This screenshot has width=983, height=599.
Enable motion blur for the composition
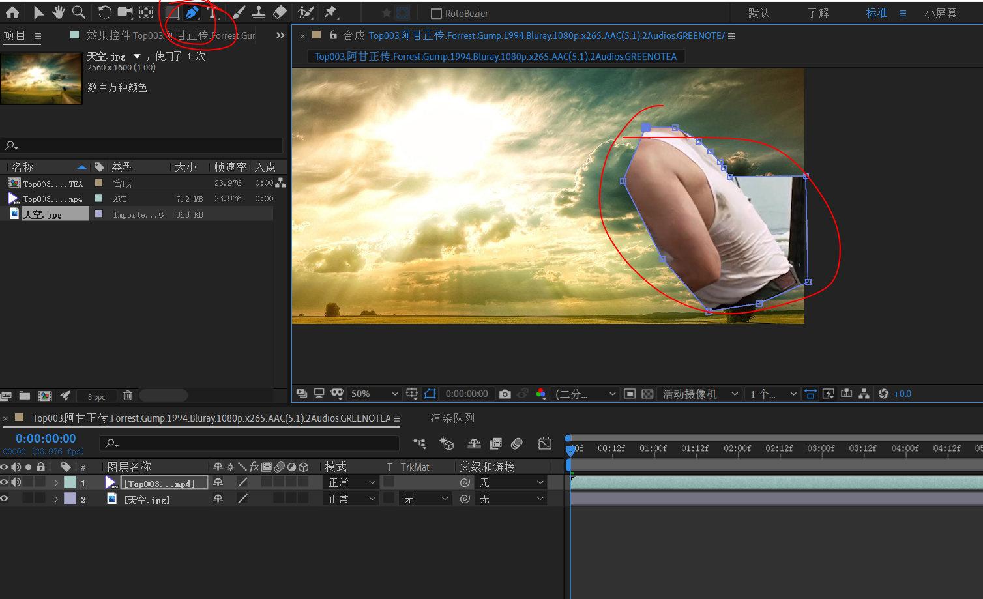click(517, 444)
